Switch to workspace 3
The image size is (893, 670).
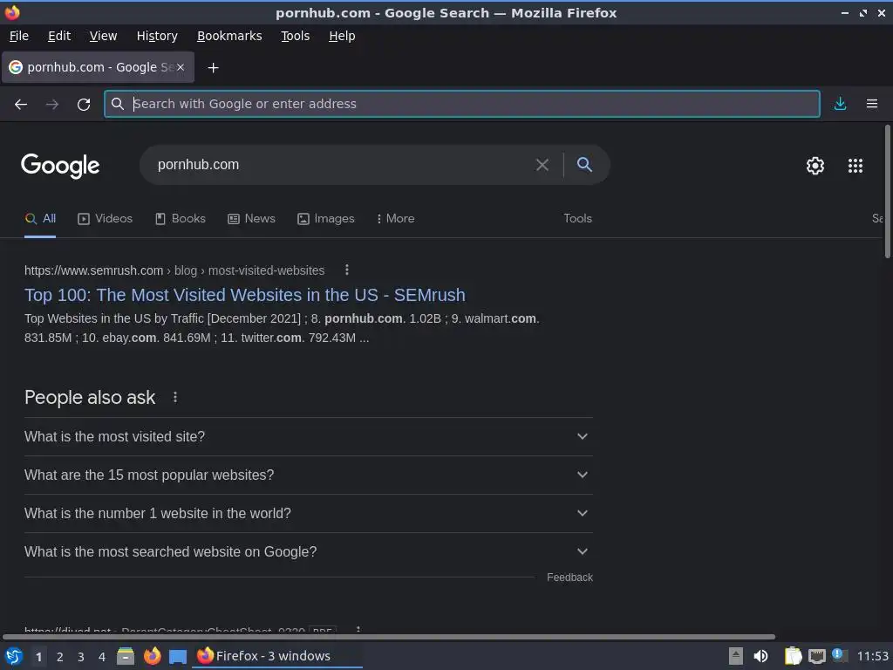pyautogui.click(x=81, y=657)
